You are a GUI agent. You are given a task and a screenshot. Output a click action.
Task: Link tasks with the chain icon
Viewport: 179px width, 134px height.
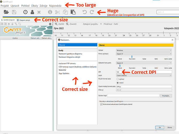[16, 24]
